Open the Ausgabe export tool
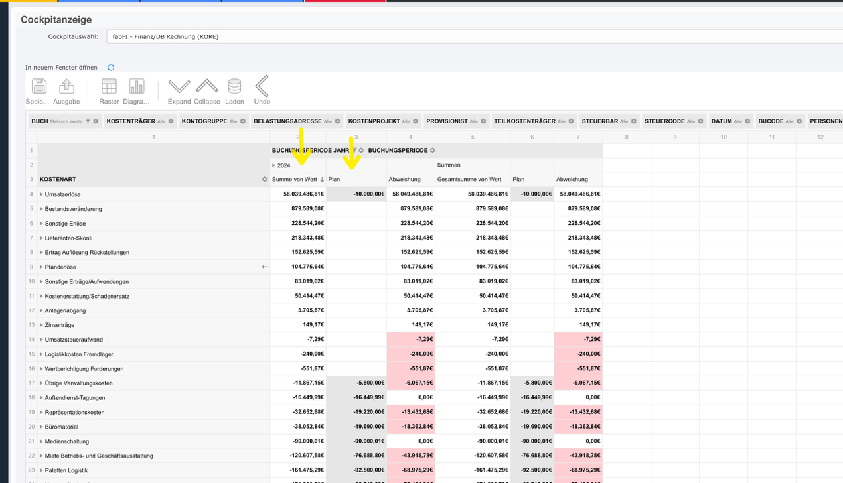 (x=66, y=87)
